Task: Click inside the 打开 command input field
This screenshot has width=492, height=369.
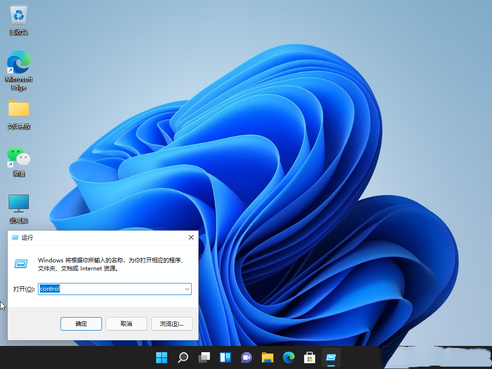Action: [x=111, y=289]
